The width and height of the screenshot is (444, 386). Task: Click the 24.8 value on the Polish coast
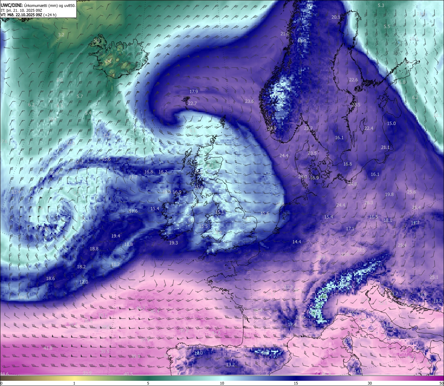tap(352, 184)
